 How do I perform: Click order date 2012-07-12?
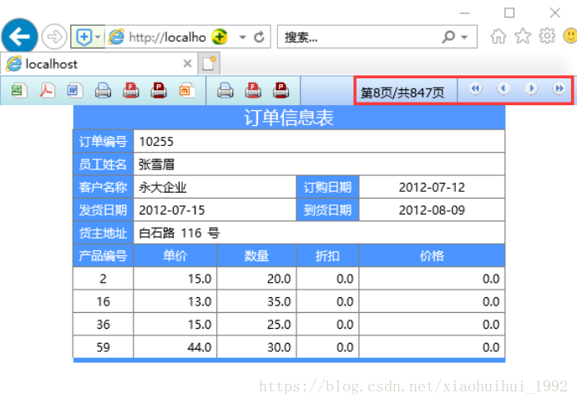point(432,187)
